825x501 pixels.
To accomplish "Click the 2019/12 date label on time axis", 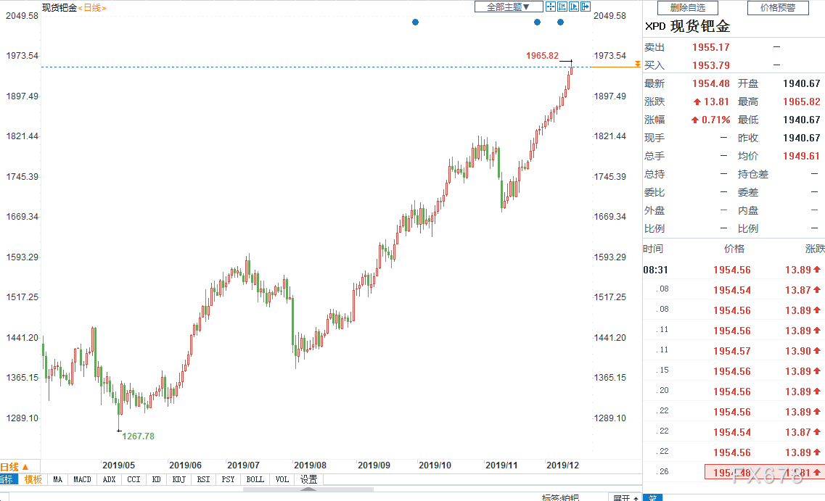I will pos(562,465).
